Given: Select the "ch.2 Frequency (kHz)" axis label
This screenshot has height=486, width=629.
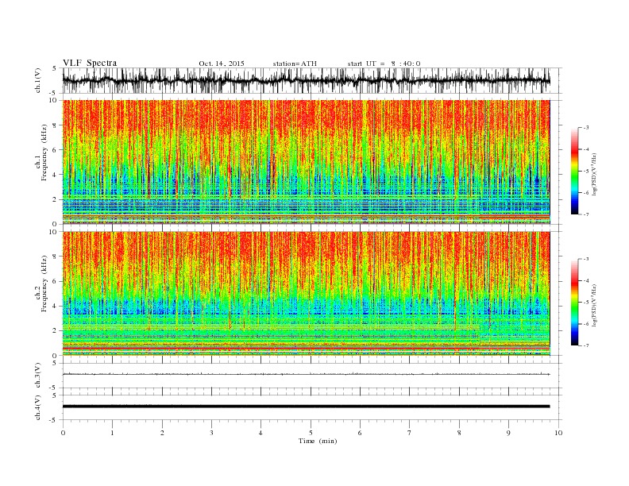Looking at the screenshot, I should 41,283.
